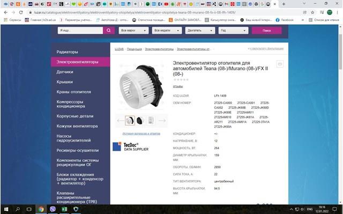Open Task View on taskbar
This screenshot has height=214, width=343.
click(29, 209)
